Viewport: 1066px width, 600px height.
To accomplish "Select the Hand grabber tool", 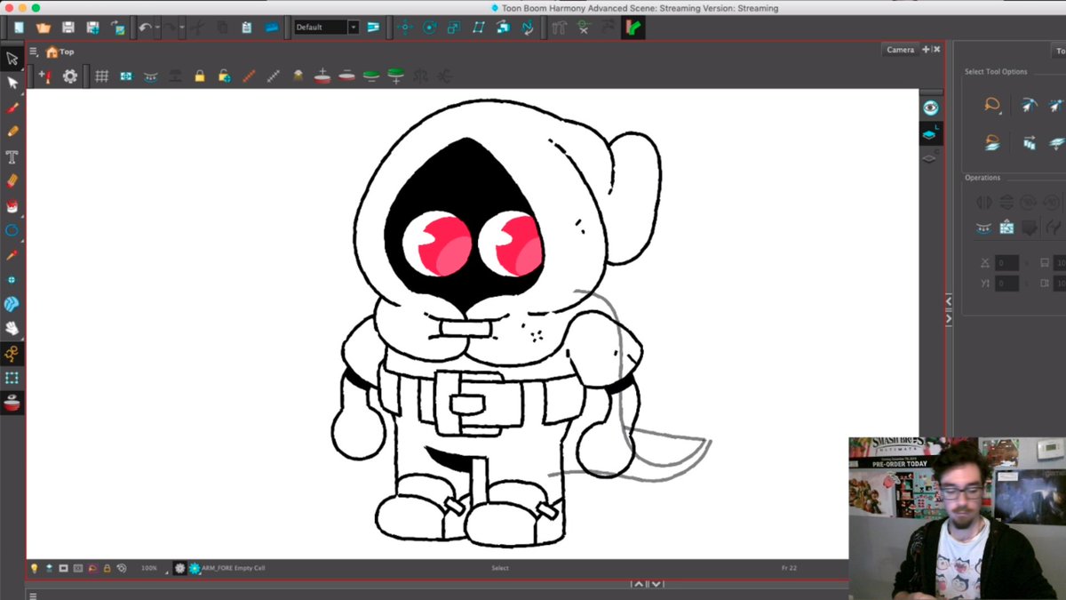I will (x=12, y=328).
